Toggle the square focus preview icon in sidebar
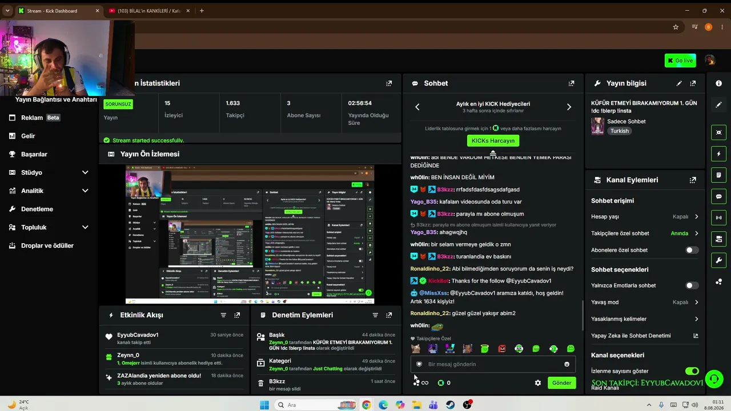This screenshot has height=411, width=731. point(718,132)
